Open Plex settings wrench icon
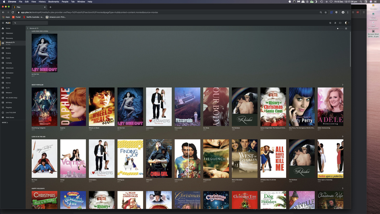The width and height of the screenshot is (380, 214). 335,23
